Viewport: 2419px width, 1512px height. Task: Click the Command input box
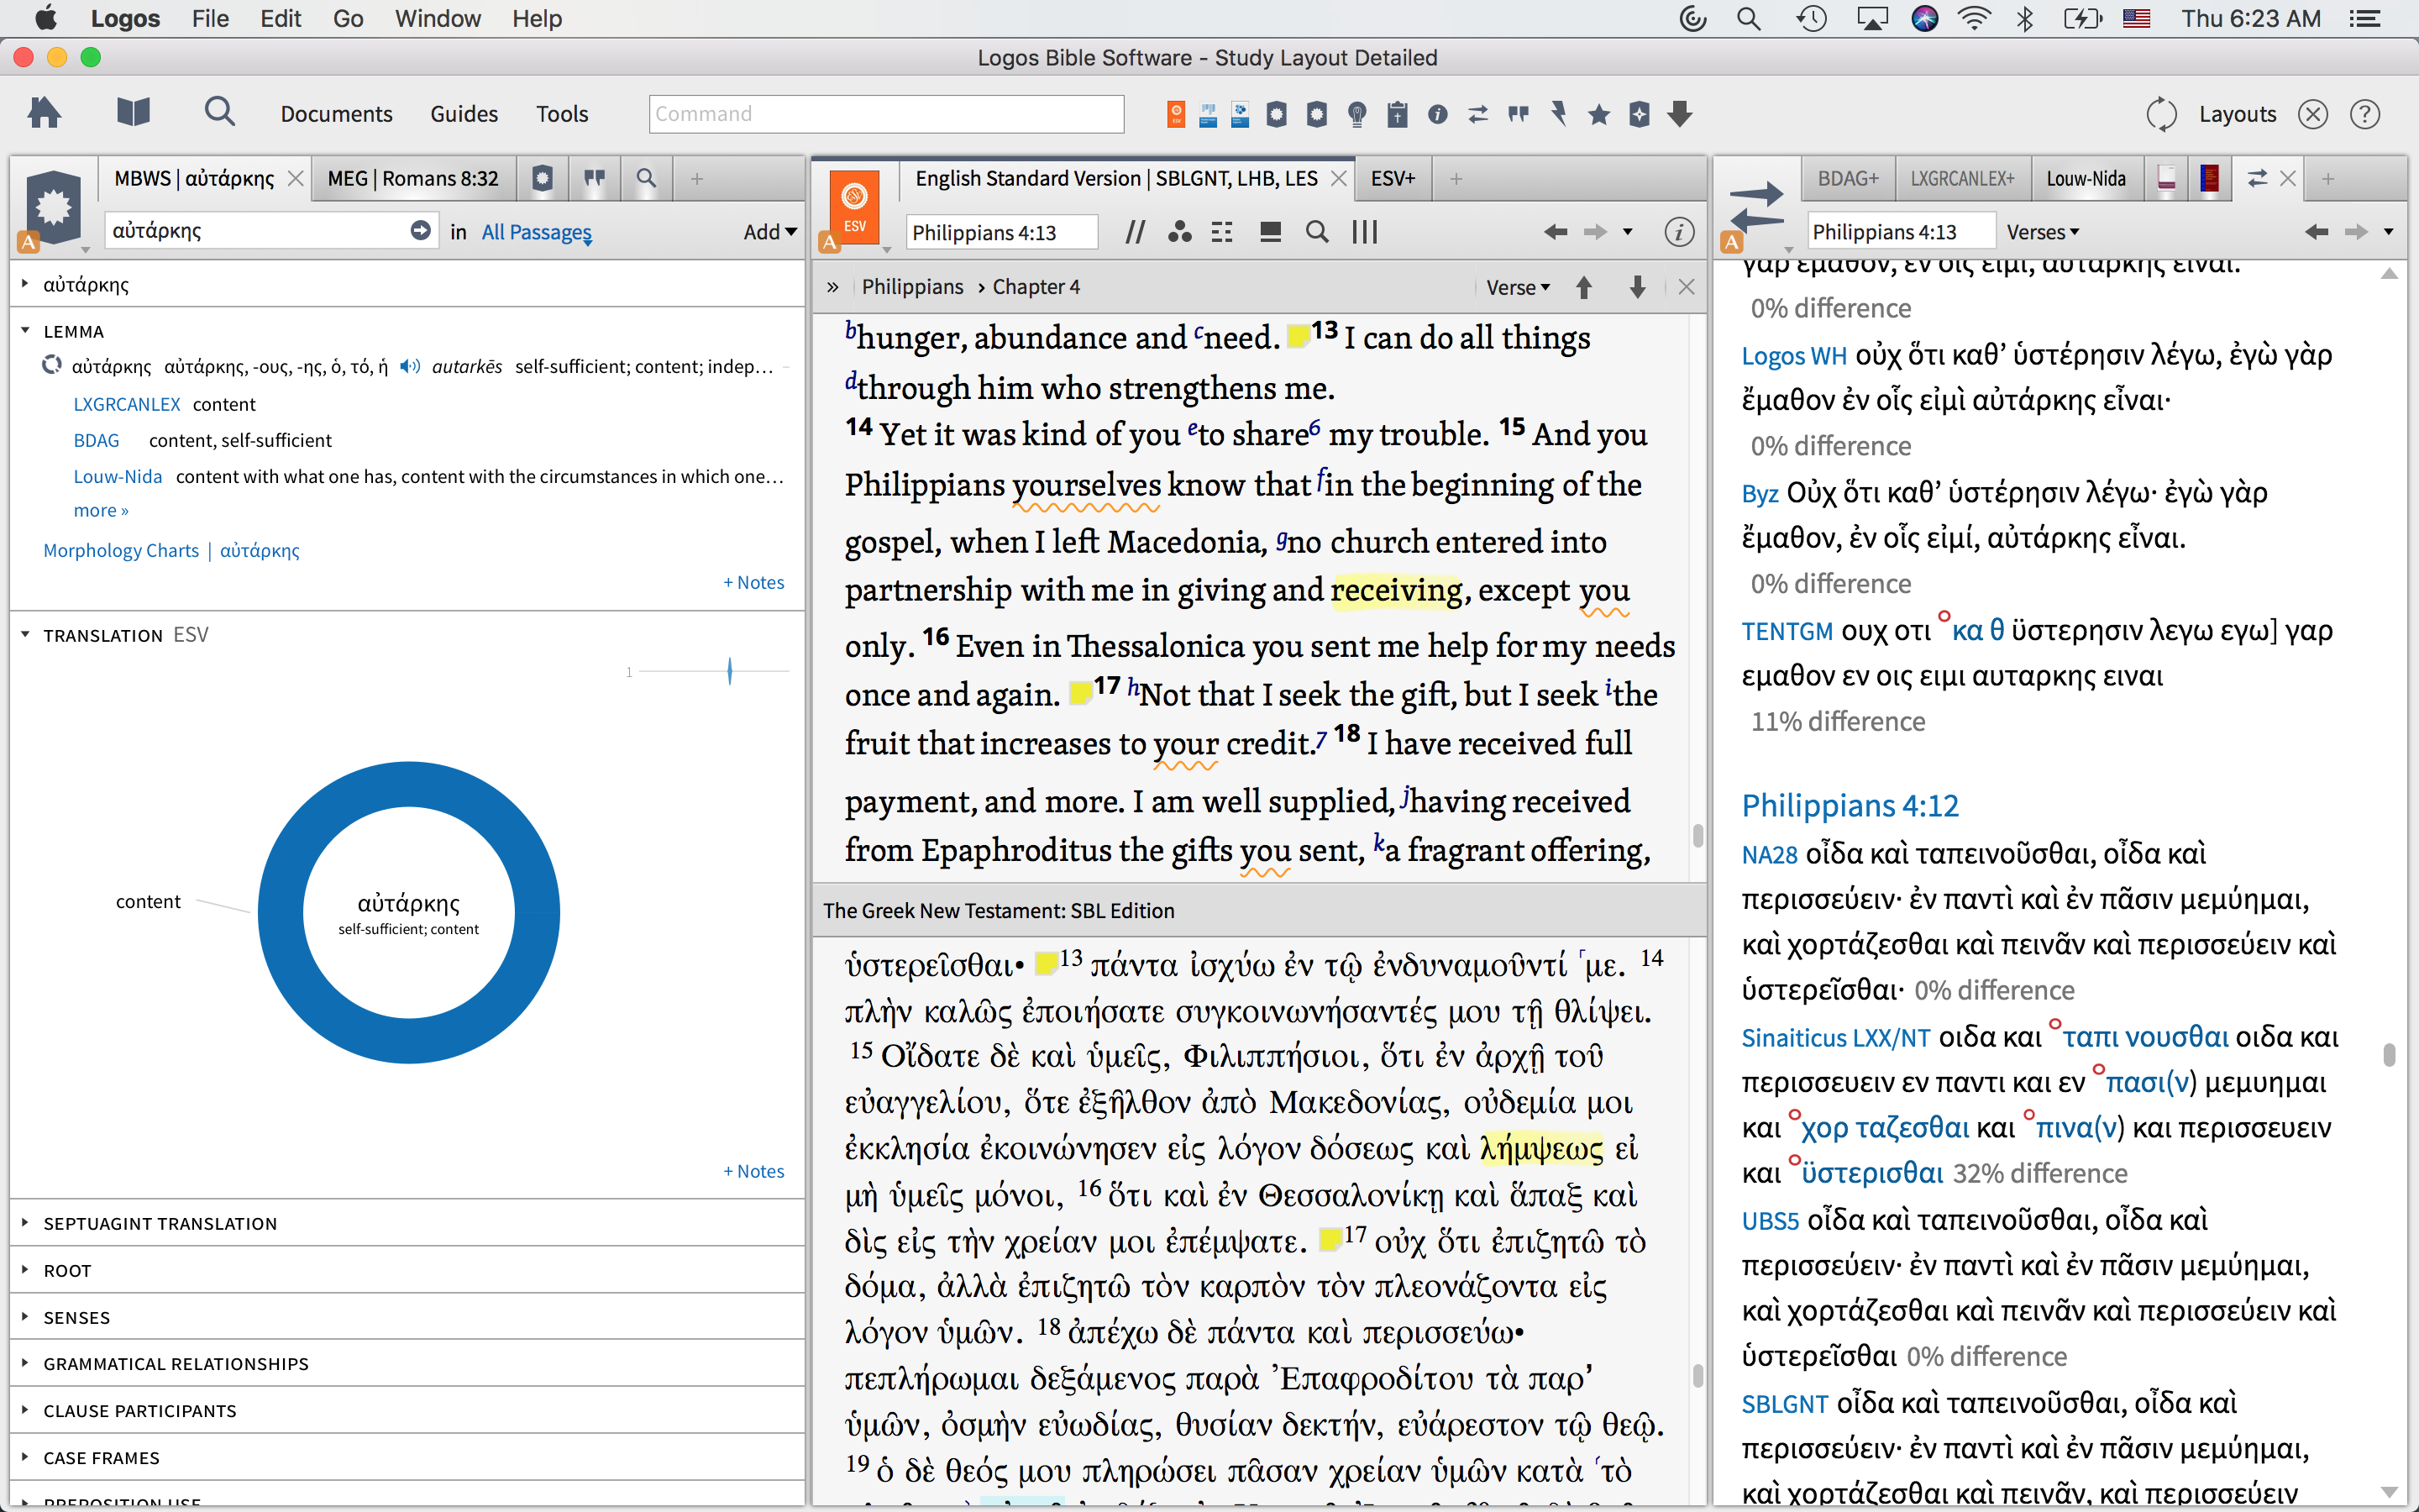point(885,114)
